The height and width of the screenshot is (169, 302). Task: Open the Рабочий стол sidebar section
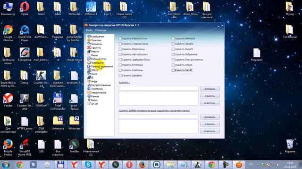point(97,59)
